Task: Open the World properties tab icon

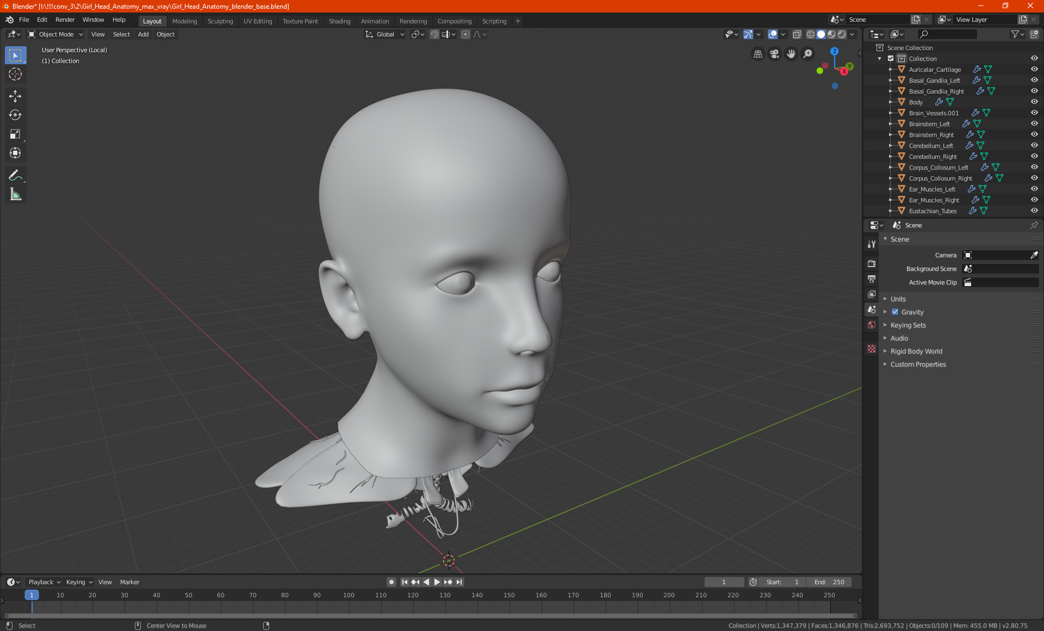Action: point(872,325)
